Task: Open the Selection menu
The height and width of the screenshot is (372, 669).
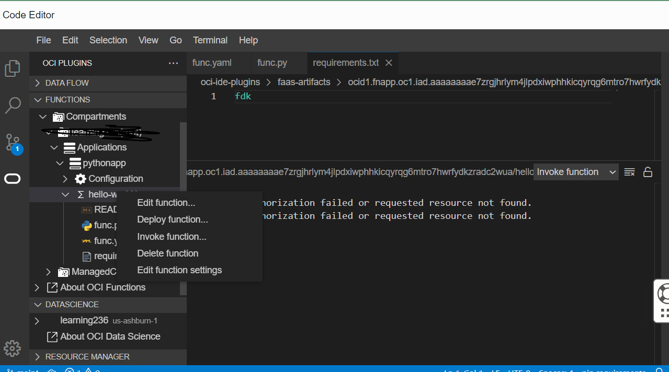Action: pos(108,40)
